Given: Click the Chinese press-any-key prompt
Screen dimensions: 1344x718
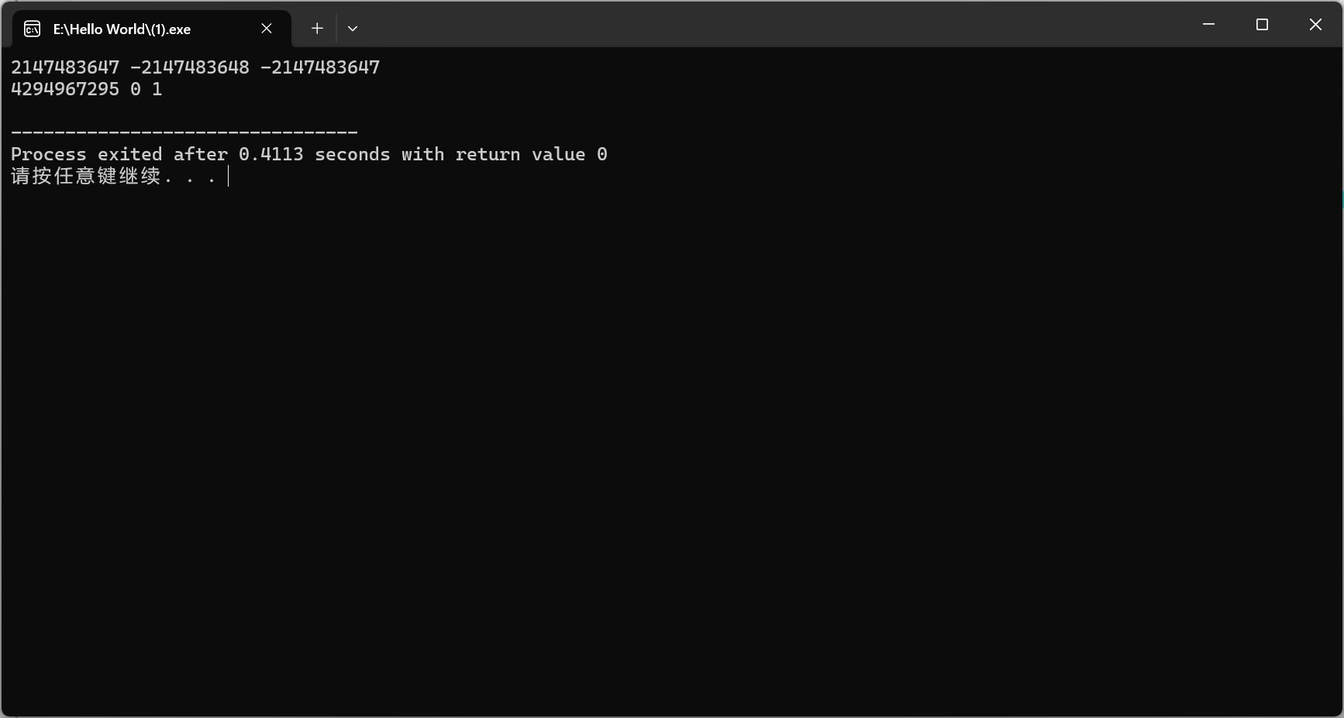Looking at the screenshot, I should click(87, 177).
